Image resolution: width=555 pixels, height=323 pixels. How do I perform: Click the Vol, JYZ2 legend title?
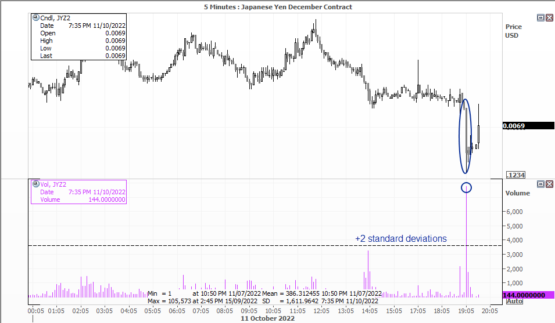tap(53, 184)
